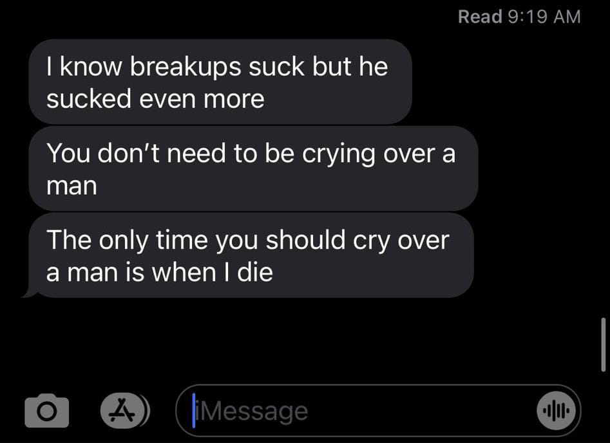Click the blue text cursor in the message field

coord(193,410)
